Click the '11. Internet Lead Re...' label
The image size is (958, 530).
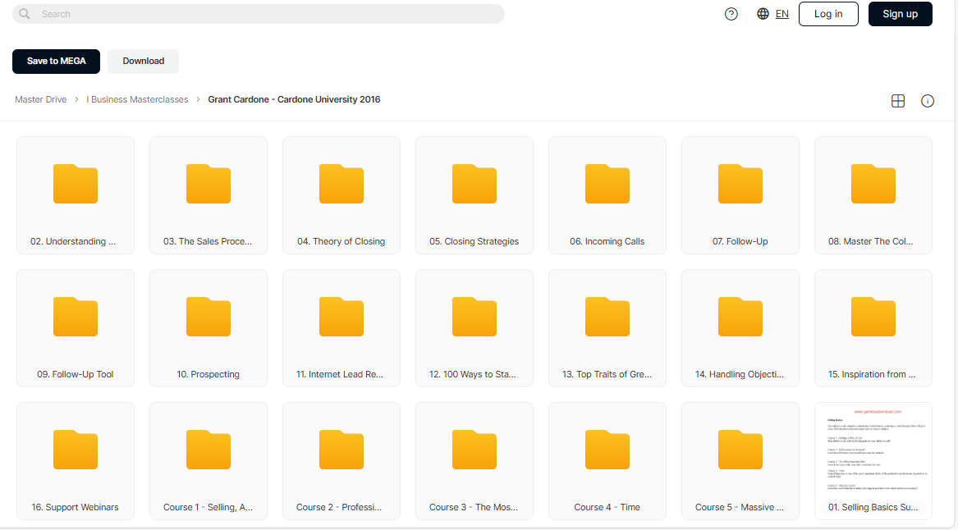pos(340,374)
